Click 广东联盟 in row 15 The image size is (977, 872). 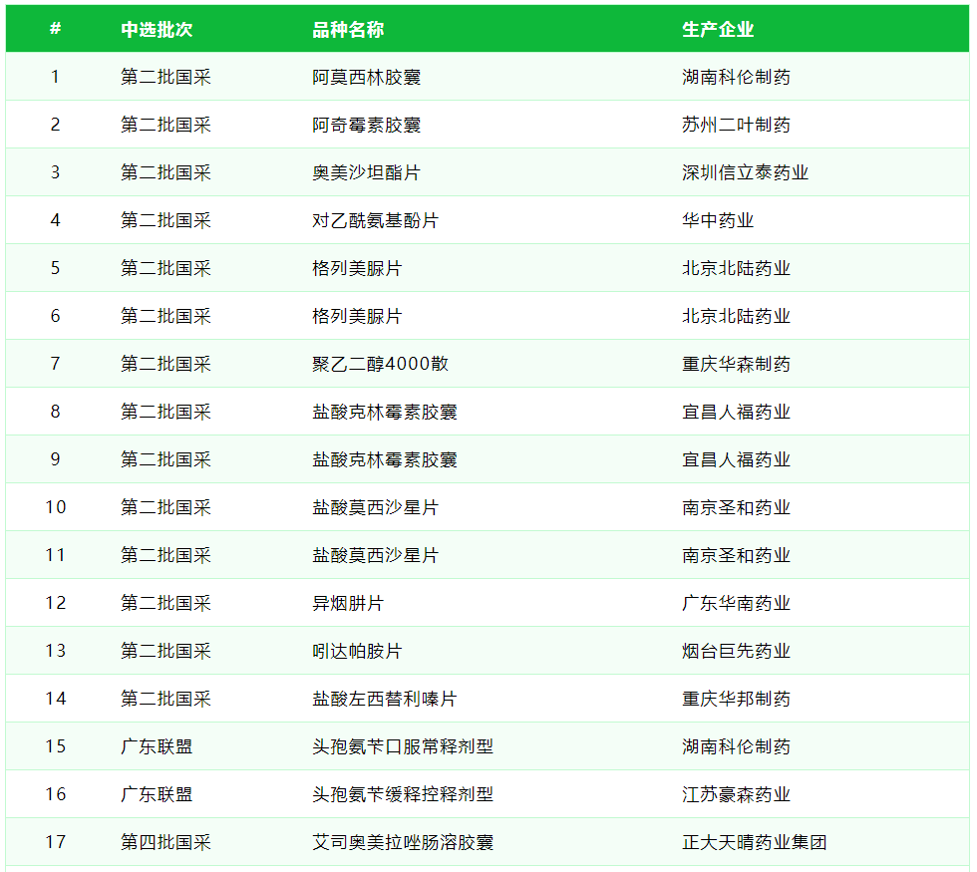(157, 746)
